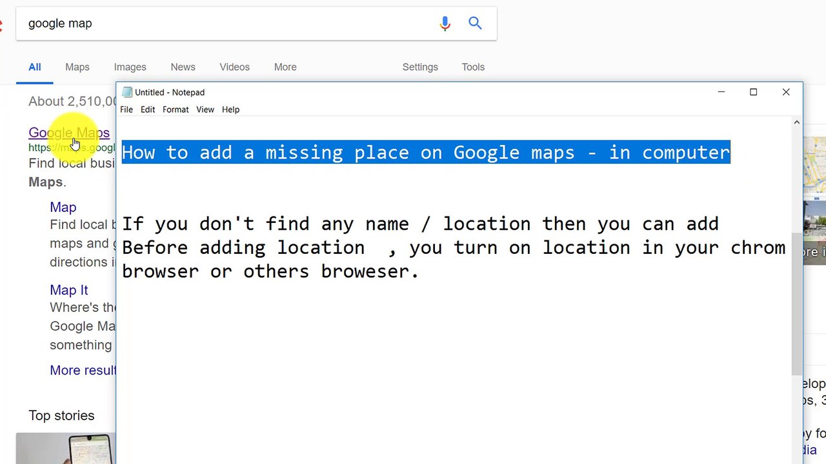Click the 'About 2,510,00' results count text
Viewport: 826px width, 464px height.
(x=73, y=101)
